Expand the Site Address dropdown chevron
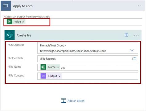The height and width of the screenshot is (111, 146). [x=132, y=50]
